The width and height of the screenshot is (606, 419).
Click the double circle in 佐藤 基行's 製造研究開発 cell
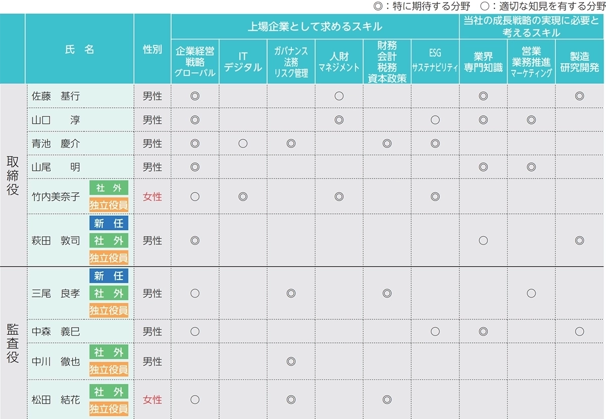[579, 96]
